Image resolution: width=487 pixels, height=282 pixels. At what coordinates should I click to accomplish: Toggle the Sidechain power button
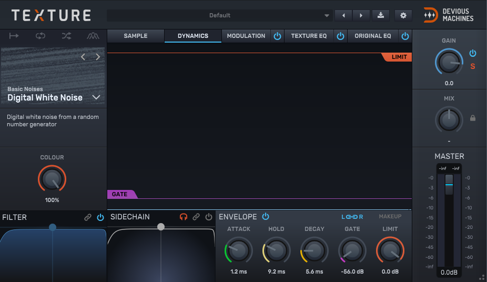coord(209,217)
